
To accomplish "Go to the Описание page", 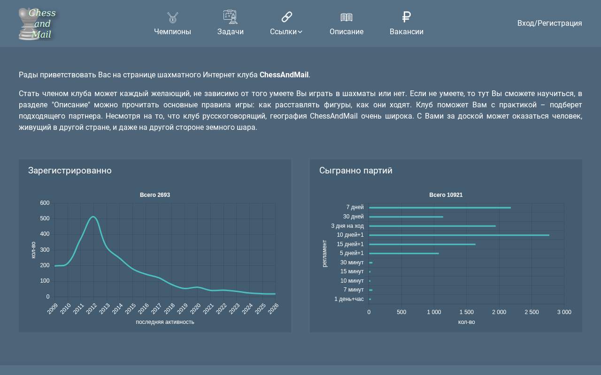I will [347, 32].
